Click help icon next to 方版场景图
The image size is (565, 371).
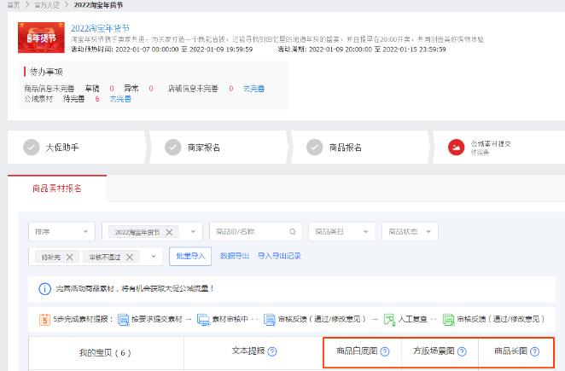coord(462,351)
